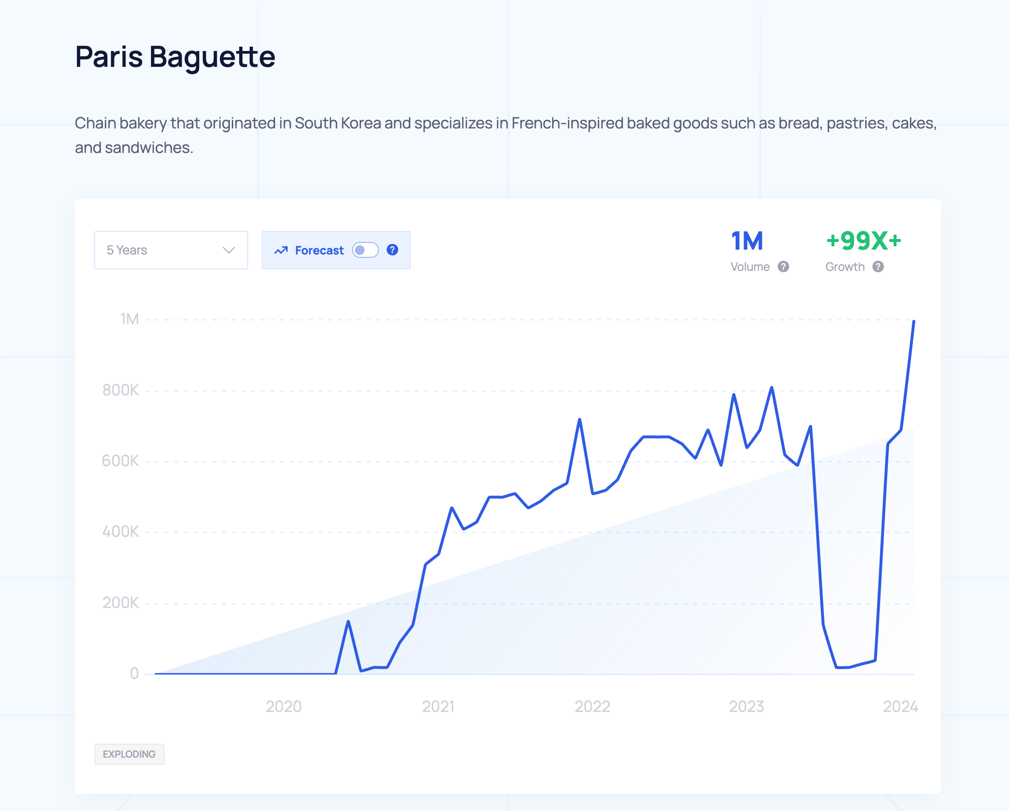Click the Volume help question mark icon
Image resolution: width=1009 pixels, height=811 pixels.
click(783, 266)
